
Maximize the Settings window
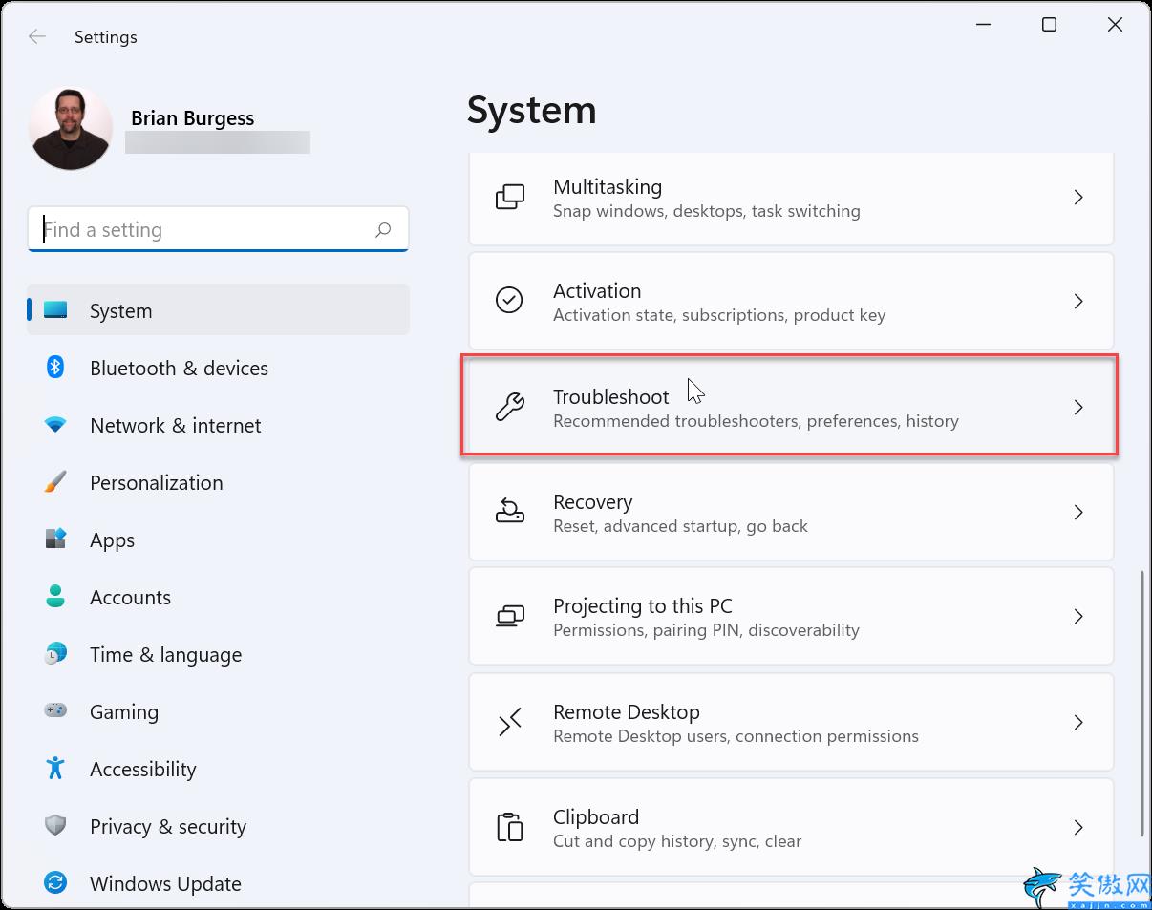click(1049, 26)
